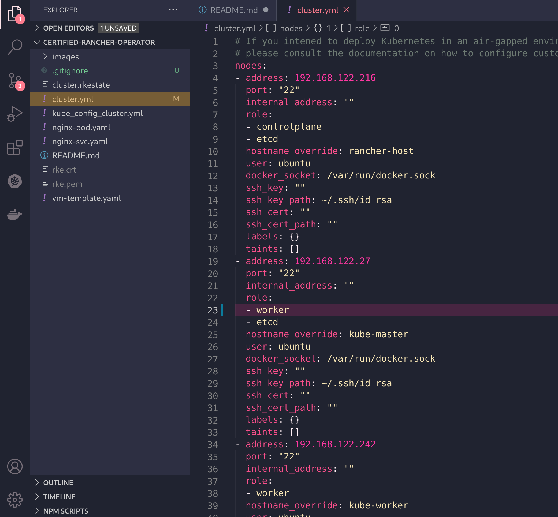Viewport: 558px width, 517px height.
Task: Open Run and Debug view
Action: tap(15, 114)
